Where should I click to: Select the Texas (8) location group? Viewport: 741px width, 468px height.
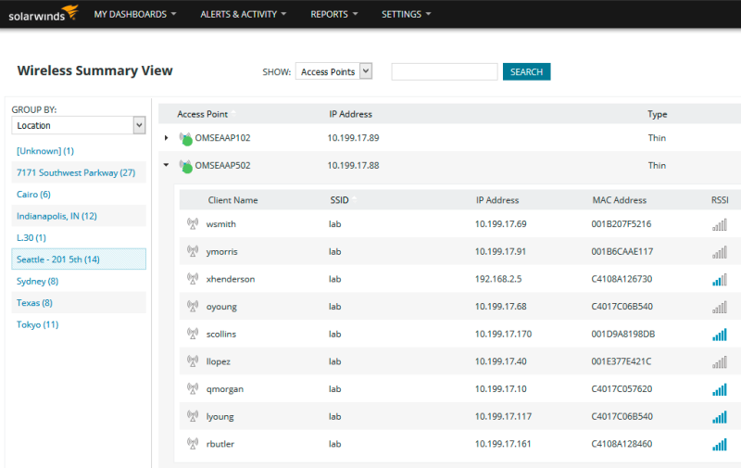pyautogui.click(x=34, y=303)
